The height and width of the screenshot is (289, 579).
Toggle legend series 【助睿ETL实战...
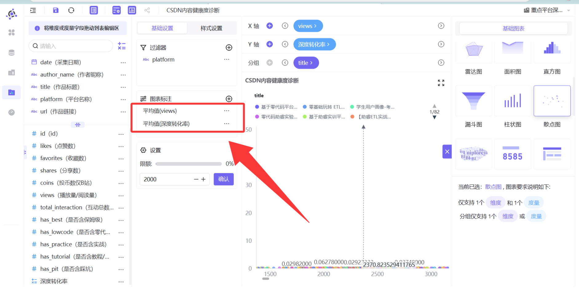coord(371,117)
